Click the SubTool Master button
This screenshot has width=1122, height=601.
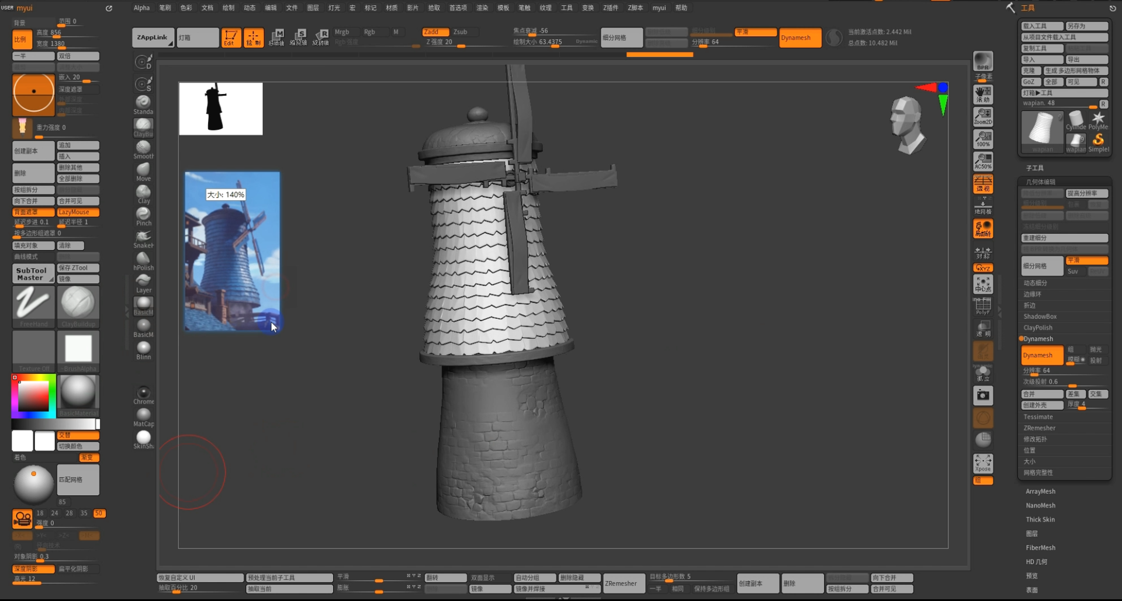coord(33,274)
